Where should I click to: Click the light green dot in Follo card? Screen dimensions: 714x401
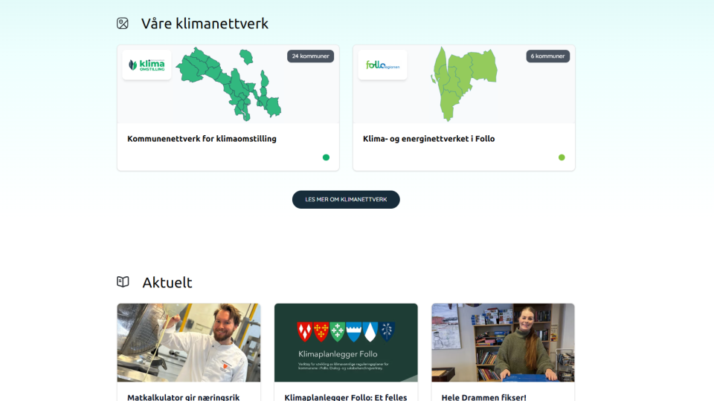pyautogui.click(x=562, y=157)
